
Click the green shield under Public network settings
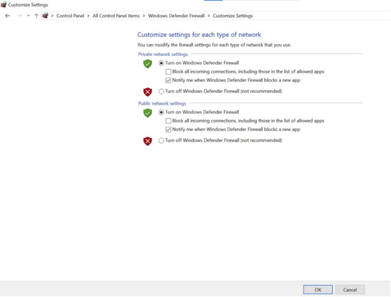[x=147, y=113]
